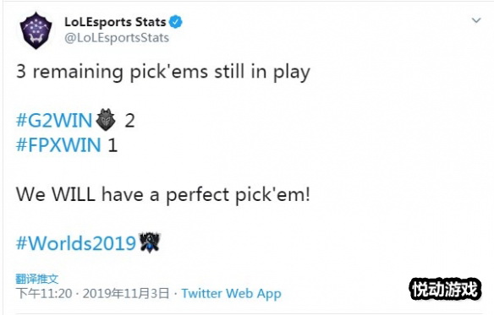The width and height of the screenshot is (494, 315).
Task: Open the @LoLEsportsStats handle link
Action: pos(117,38)
